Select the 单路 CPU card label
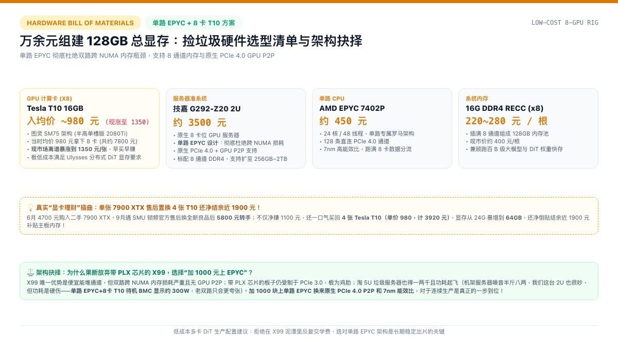The image size is (618, 348). coord(332,98)
